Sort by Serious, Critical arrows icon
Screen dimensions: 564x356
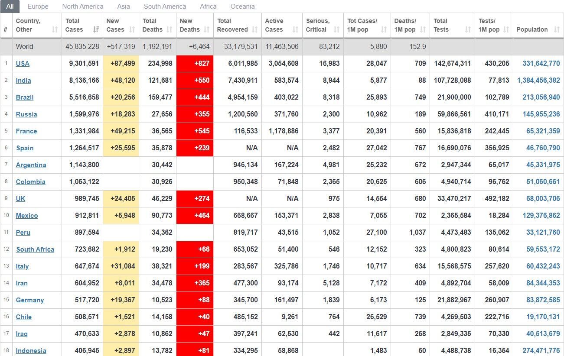336,29
